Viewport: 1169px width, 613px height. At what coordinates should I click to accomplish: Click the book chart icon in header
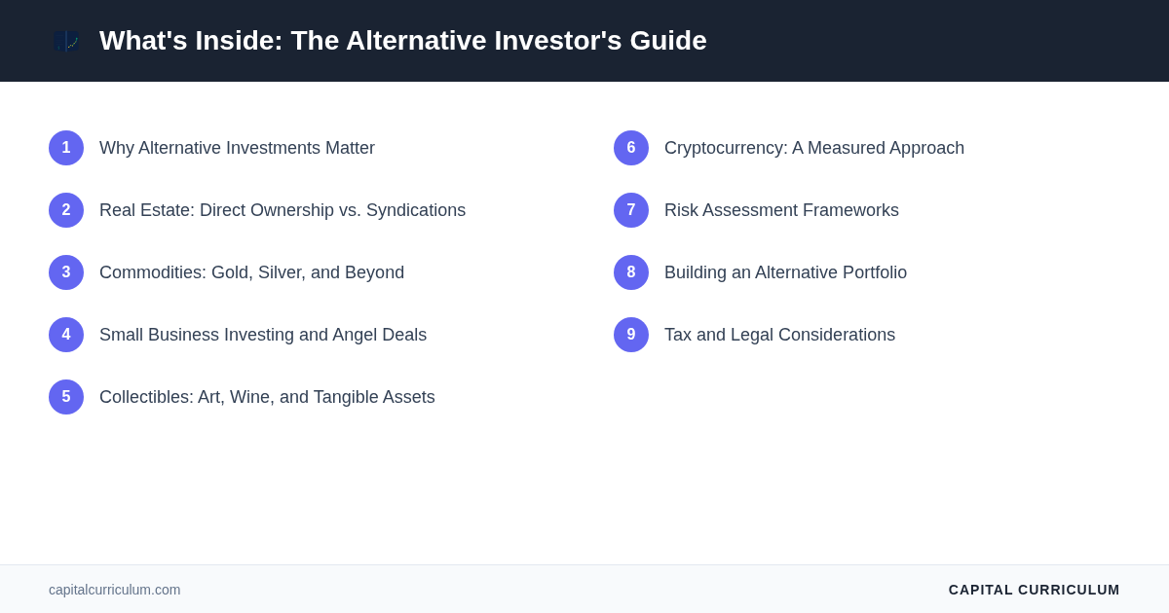[66, 41]
